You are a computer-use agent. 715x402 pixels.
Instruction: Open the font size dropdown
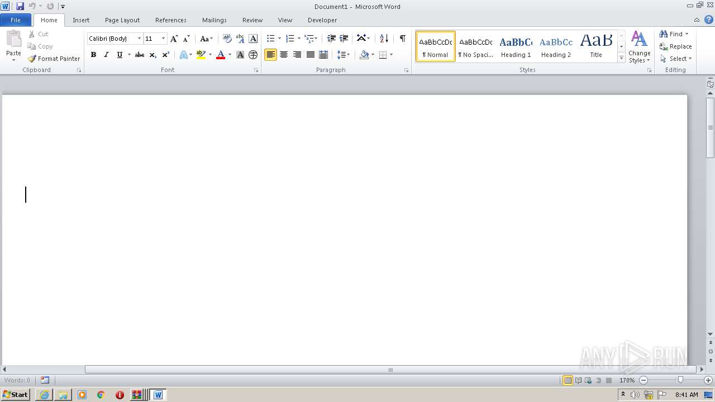click(x=163, y=39)
